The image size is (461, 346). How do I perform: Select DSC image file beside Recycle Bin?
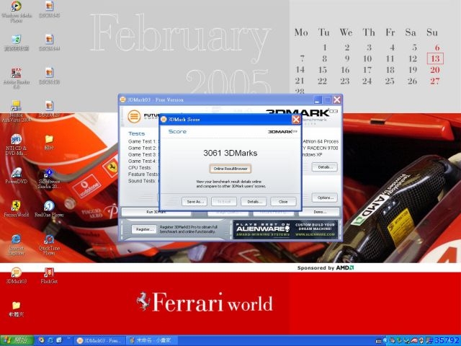[49, 43]
